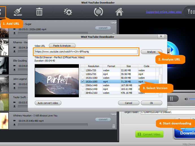Click the camera icon on Ellie Goulding row

(14, 66)
